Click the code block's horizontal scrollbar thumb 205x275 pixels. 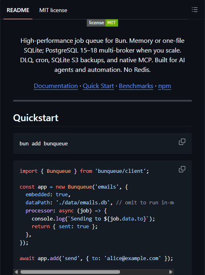click(x=70, y=272)
